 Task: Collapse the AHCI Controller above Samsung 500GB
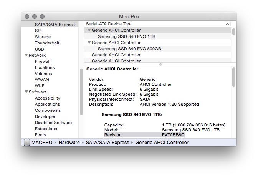tap(89, 43)
